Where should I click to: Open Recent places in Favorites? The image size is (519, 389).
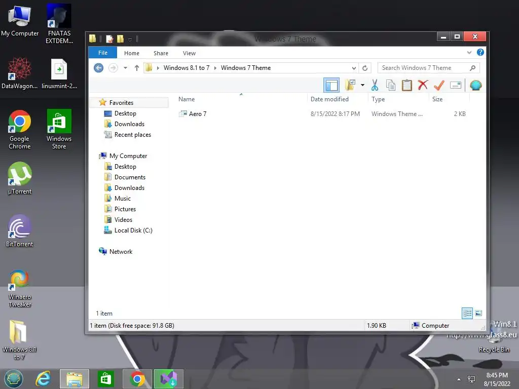coord(132,135)
